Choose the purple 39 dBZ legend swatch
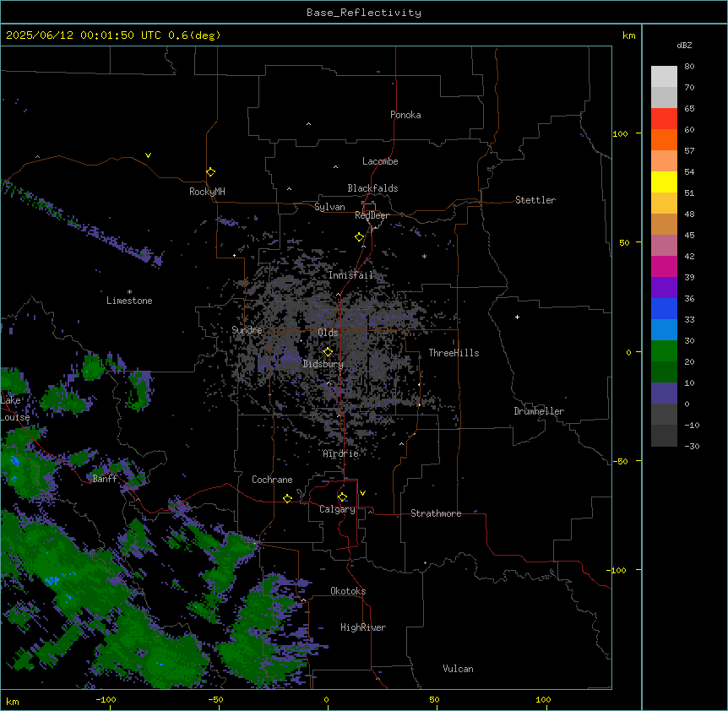Viewport: 728px width, 711px height. click(x=664, y=288)
